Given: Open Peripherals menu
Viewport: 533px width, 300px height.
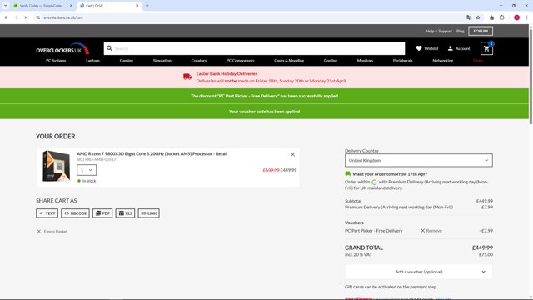Looking at the screenshot, I should tap(402, 61).
